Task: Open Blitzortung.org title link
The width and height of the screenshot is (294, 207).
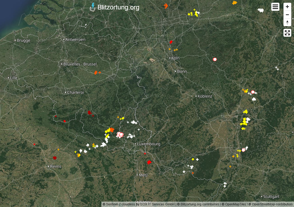Action: (118, 7)
